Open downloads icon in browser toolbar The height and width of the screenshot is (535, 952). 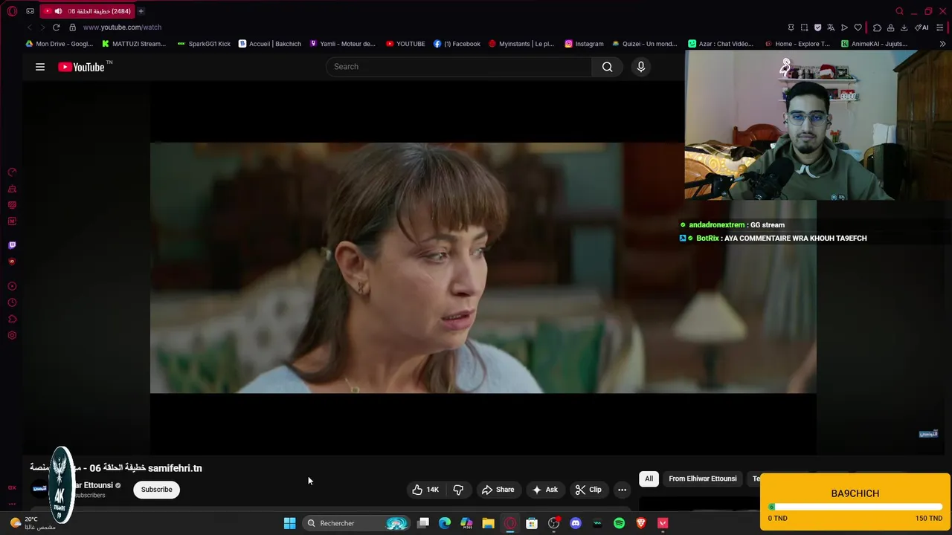(904, 27)
